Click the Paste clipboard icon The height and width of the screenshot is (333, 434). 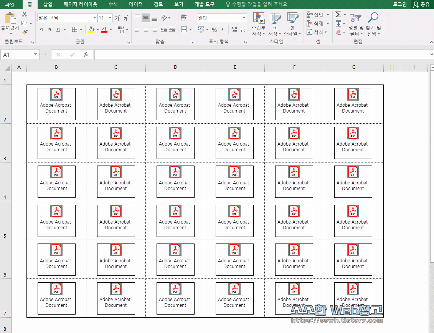pyautogui.click(x=10, y=18)
